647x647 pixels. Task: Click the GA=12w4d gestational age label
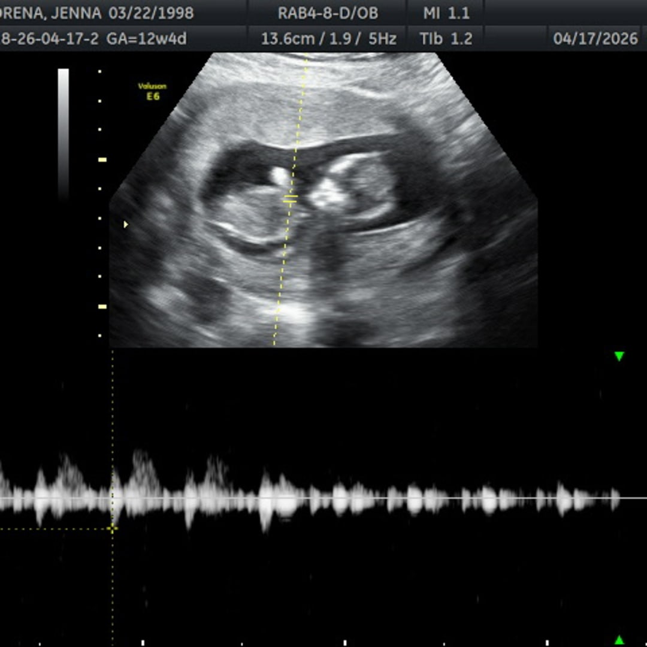[147, 39]
